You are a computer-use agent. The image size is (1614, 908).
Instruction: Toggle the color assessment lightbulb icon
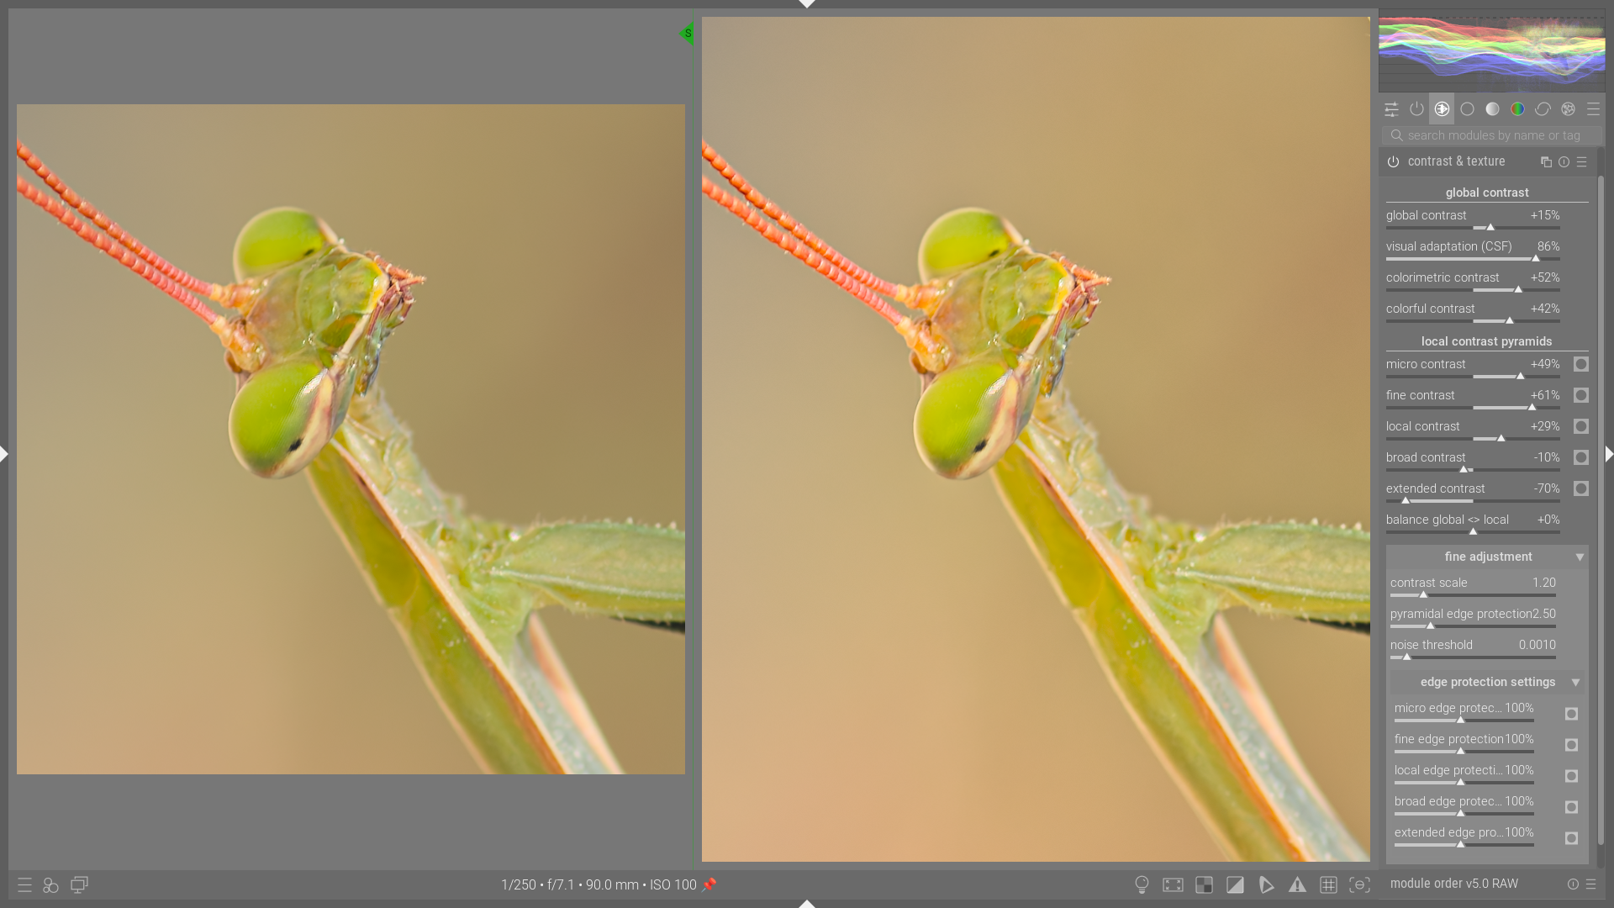[1142, 884]
